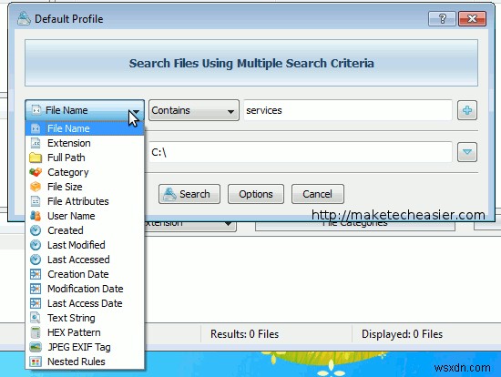Add a search rule with the plus button
The height and width of the screenshot is (377, 501).
click(x=467, y=110)
